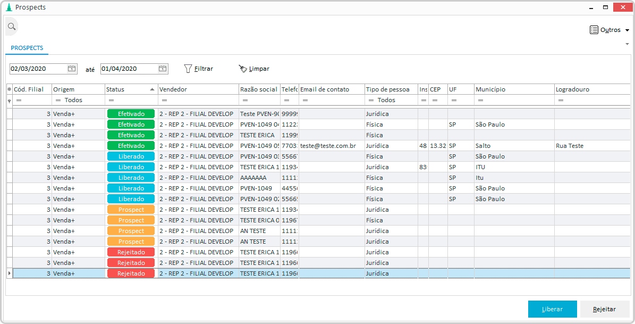Select the Teste PVEN-90 razão social cell
Viewport: 635px width, 324px height.
[x=260, y=114]
